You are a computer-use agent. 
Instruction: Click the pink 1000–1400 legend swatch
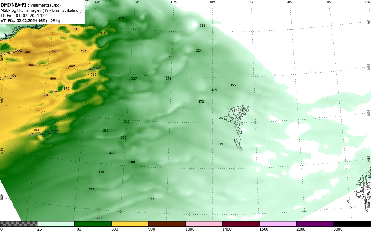(x=204, y=224)
